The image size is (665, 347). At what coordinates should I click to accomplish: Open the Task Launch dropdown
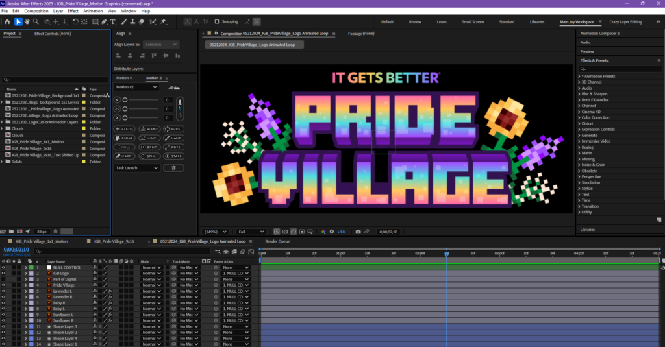tap(136, 168)
